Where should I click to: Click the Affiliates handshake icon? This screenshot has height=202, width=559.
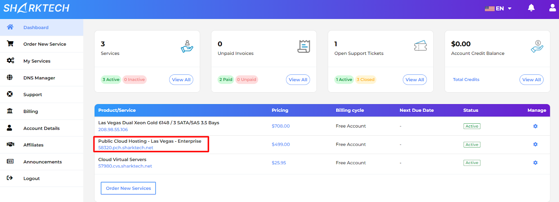click(10, 144)
